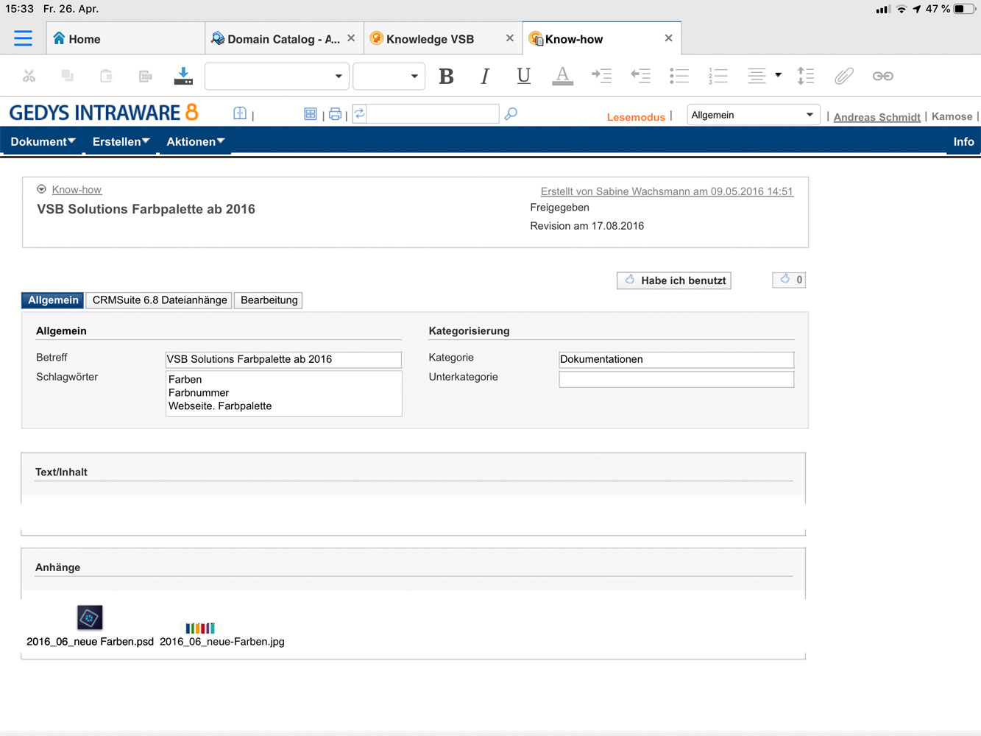Click the GEDYS INTRAWARE 8 logo
Image resolution: width=981 pixels, height=736 pixels.
tap(104, 113)
